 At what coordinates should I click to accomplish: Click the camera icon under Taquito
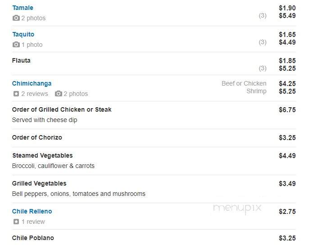[x=16, y=45]
